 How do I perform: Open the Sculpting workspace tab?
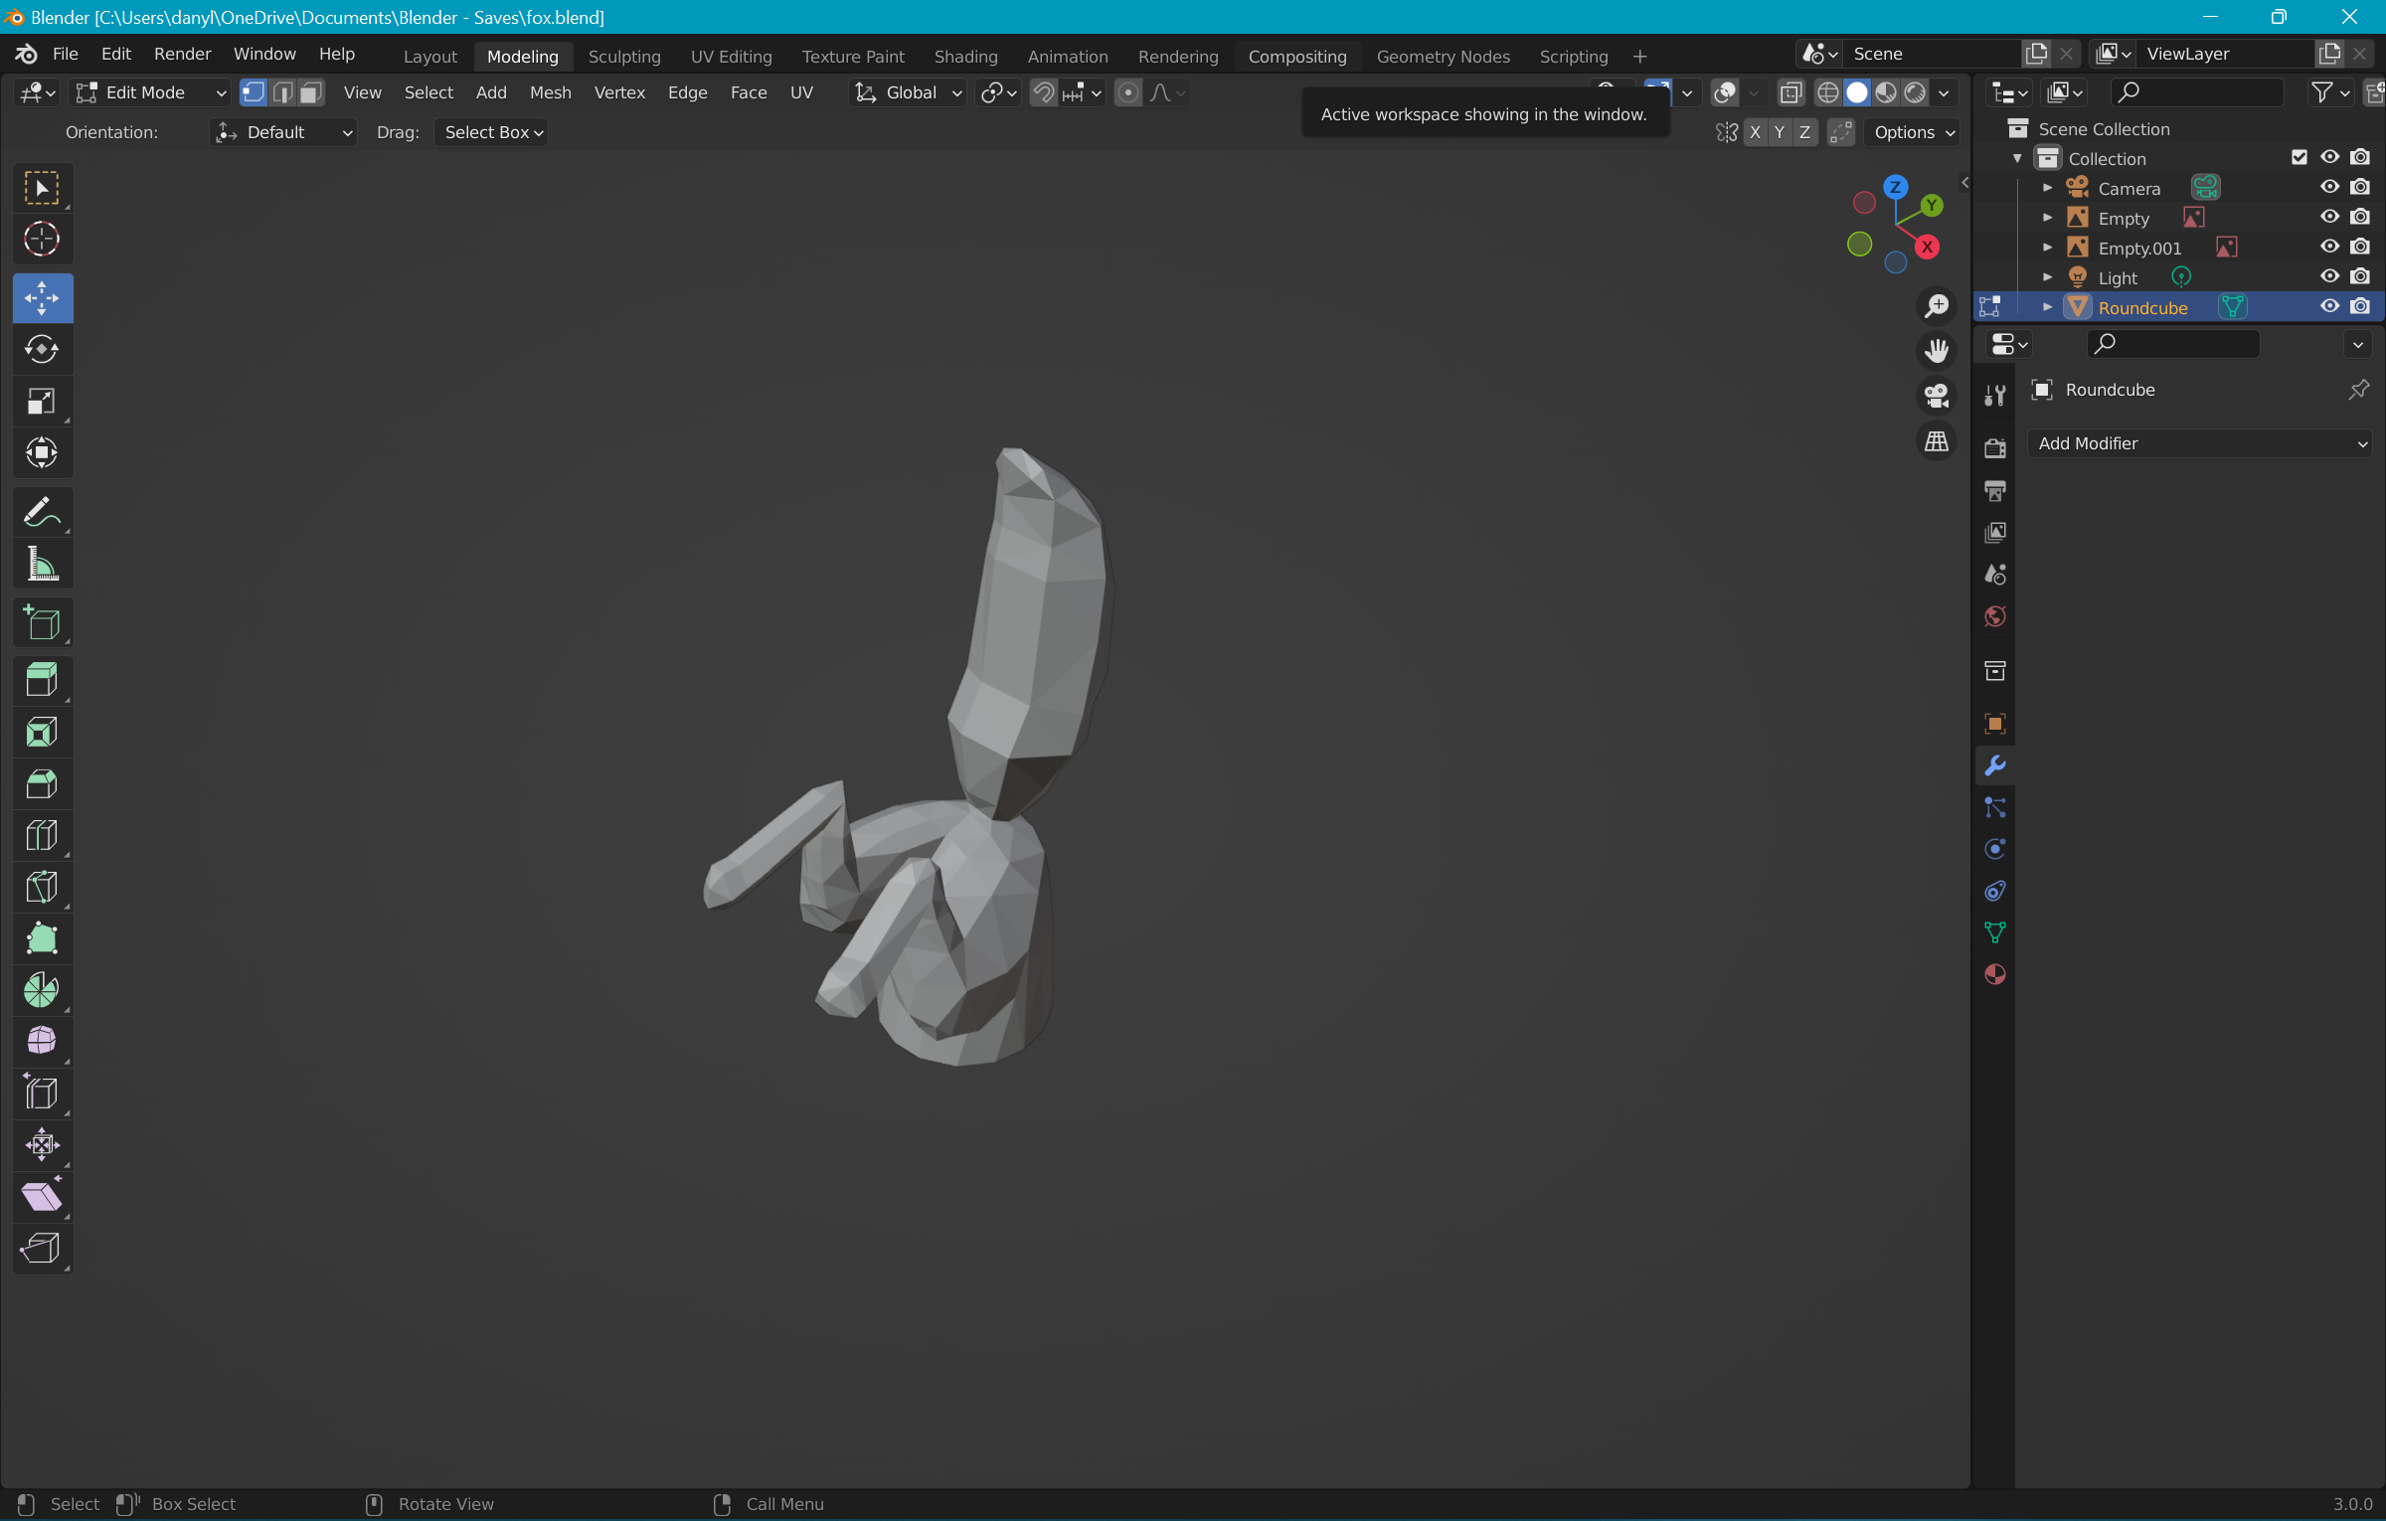622,56
